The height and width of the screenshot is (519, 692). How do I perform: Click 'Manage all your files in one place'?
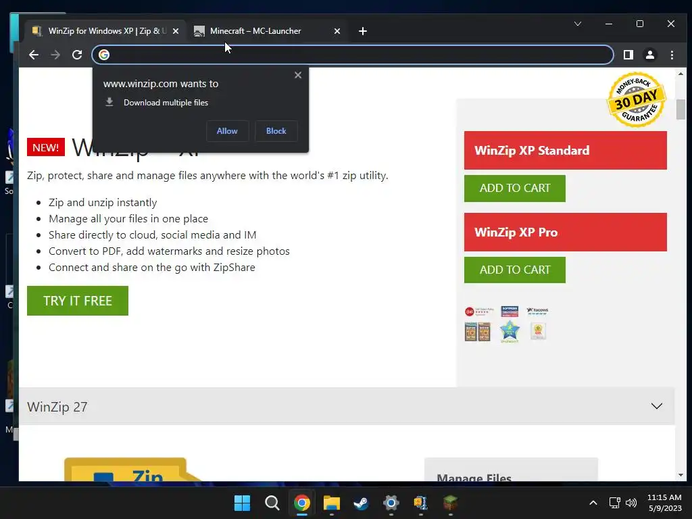128,219
